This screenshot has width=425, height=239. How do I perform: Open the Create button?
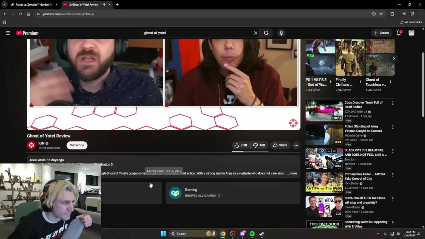(x=381, y=33)
